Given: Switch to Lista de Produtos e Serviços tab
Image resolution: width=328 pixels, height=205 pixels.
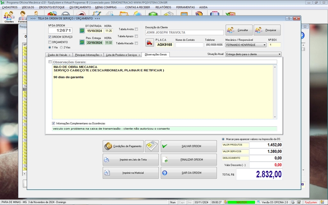Looking at the screenshot, I should tap(123, 55).
